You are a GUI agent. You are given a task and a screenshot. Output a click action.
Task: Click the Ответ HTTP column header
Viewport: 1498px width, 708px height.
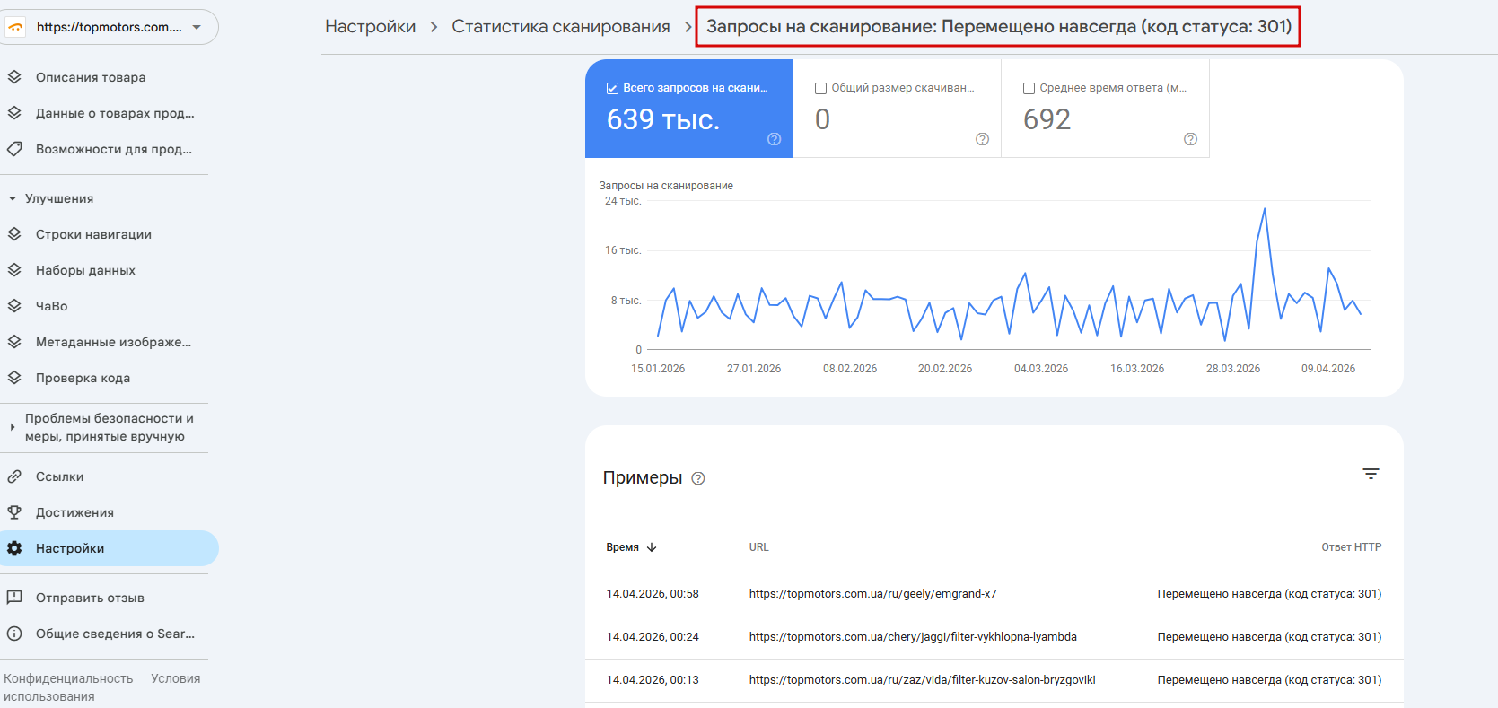pyautogui.click(x=1351, y=547)
